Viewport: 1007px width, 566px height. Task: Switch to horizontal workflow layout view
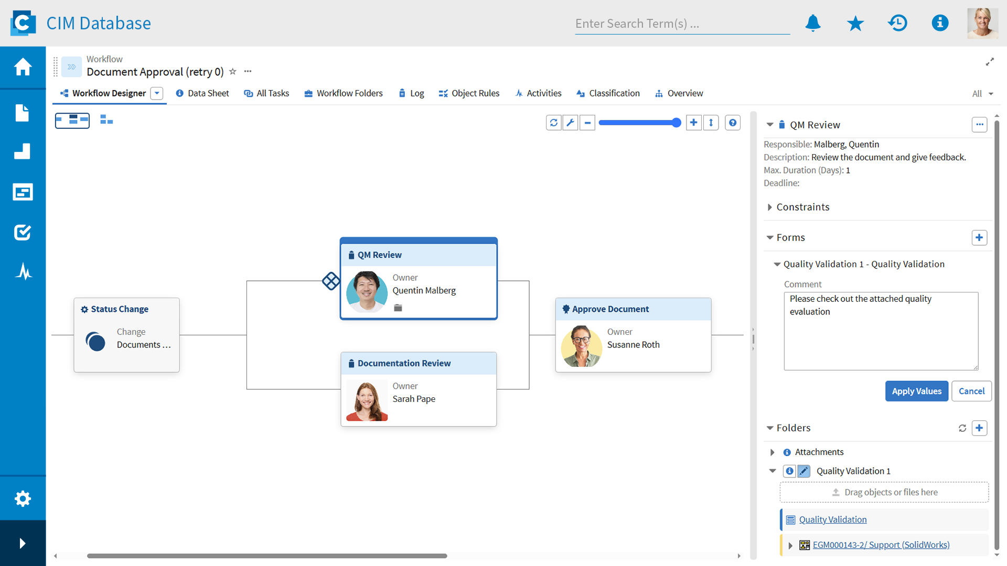tap(72, 121)
